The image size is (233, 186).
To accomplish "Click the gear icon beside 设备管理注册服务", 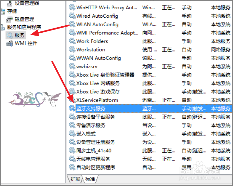I will point(72,142).
